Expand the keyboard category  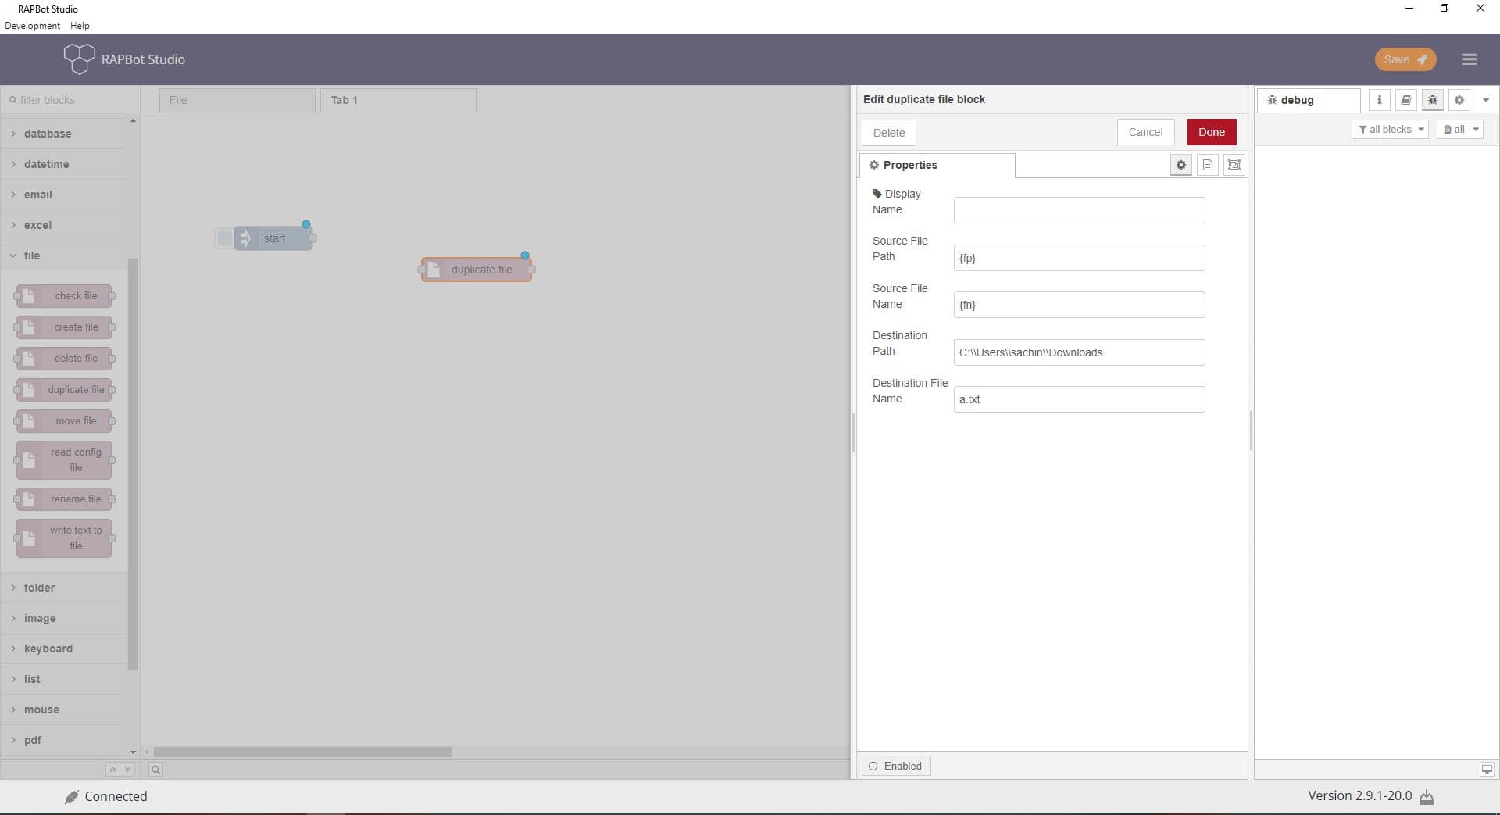pos(63,649)
